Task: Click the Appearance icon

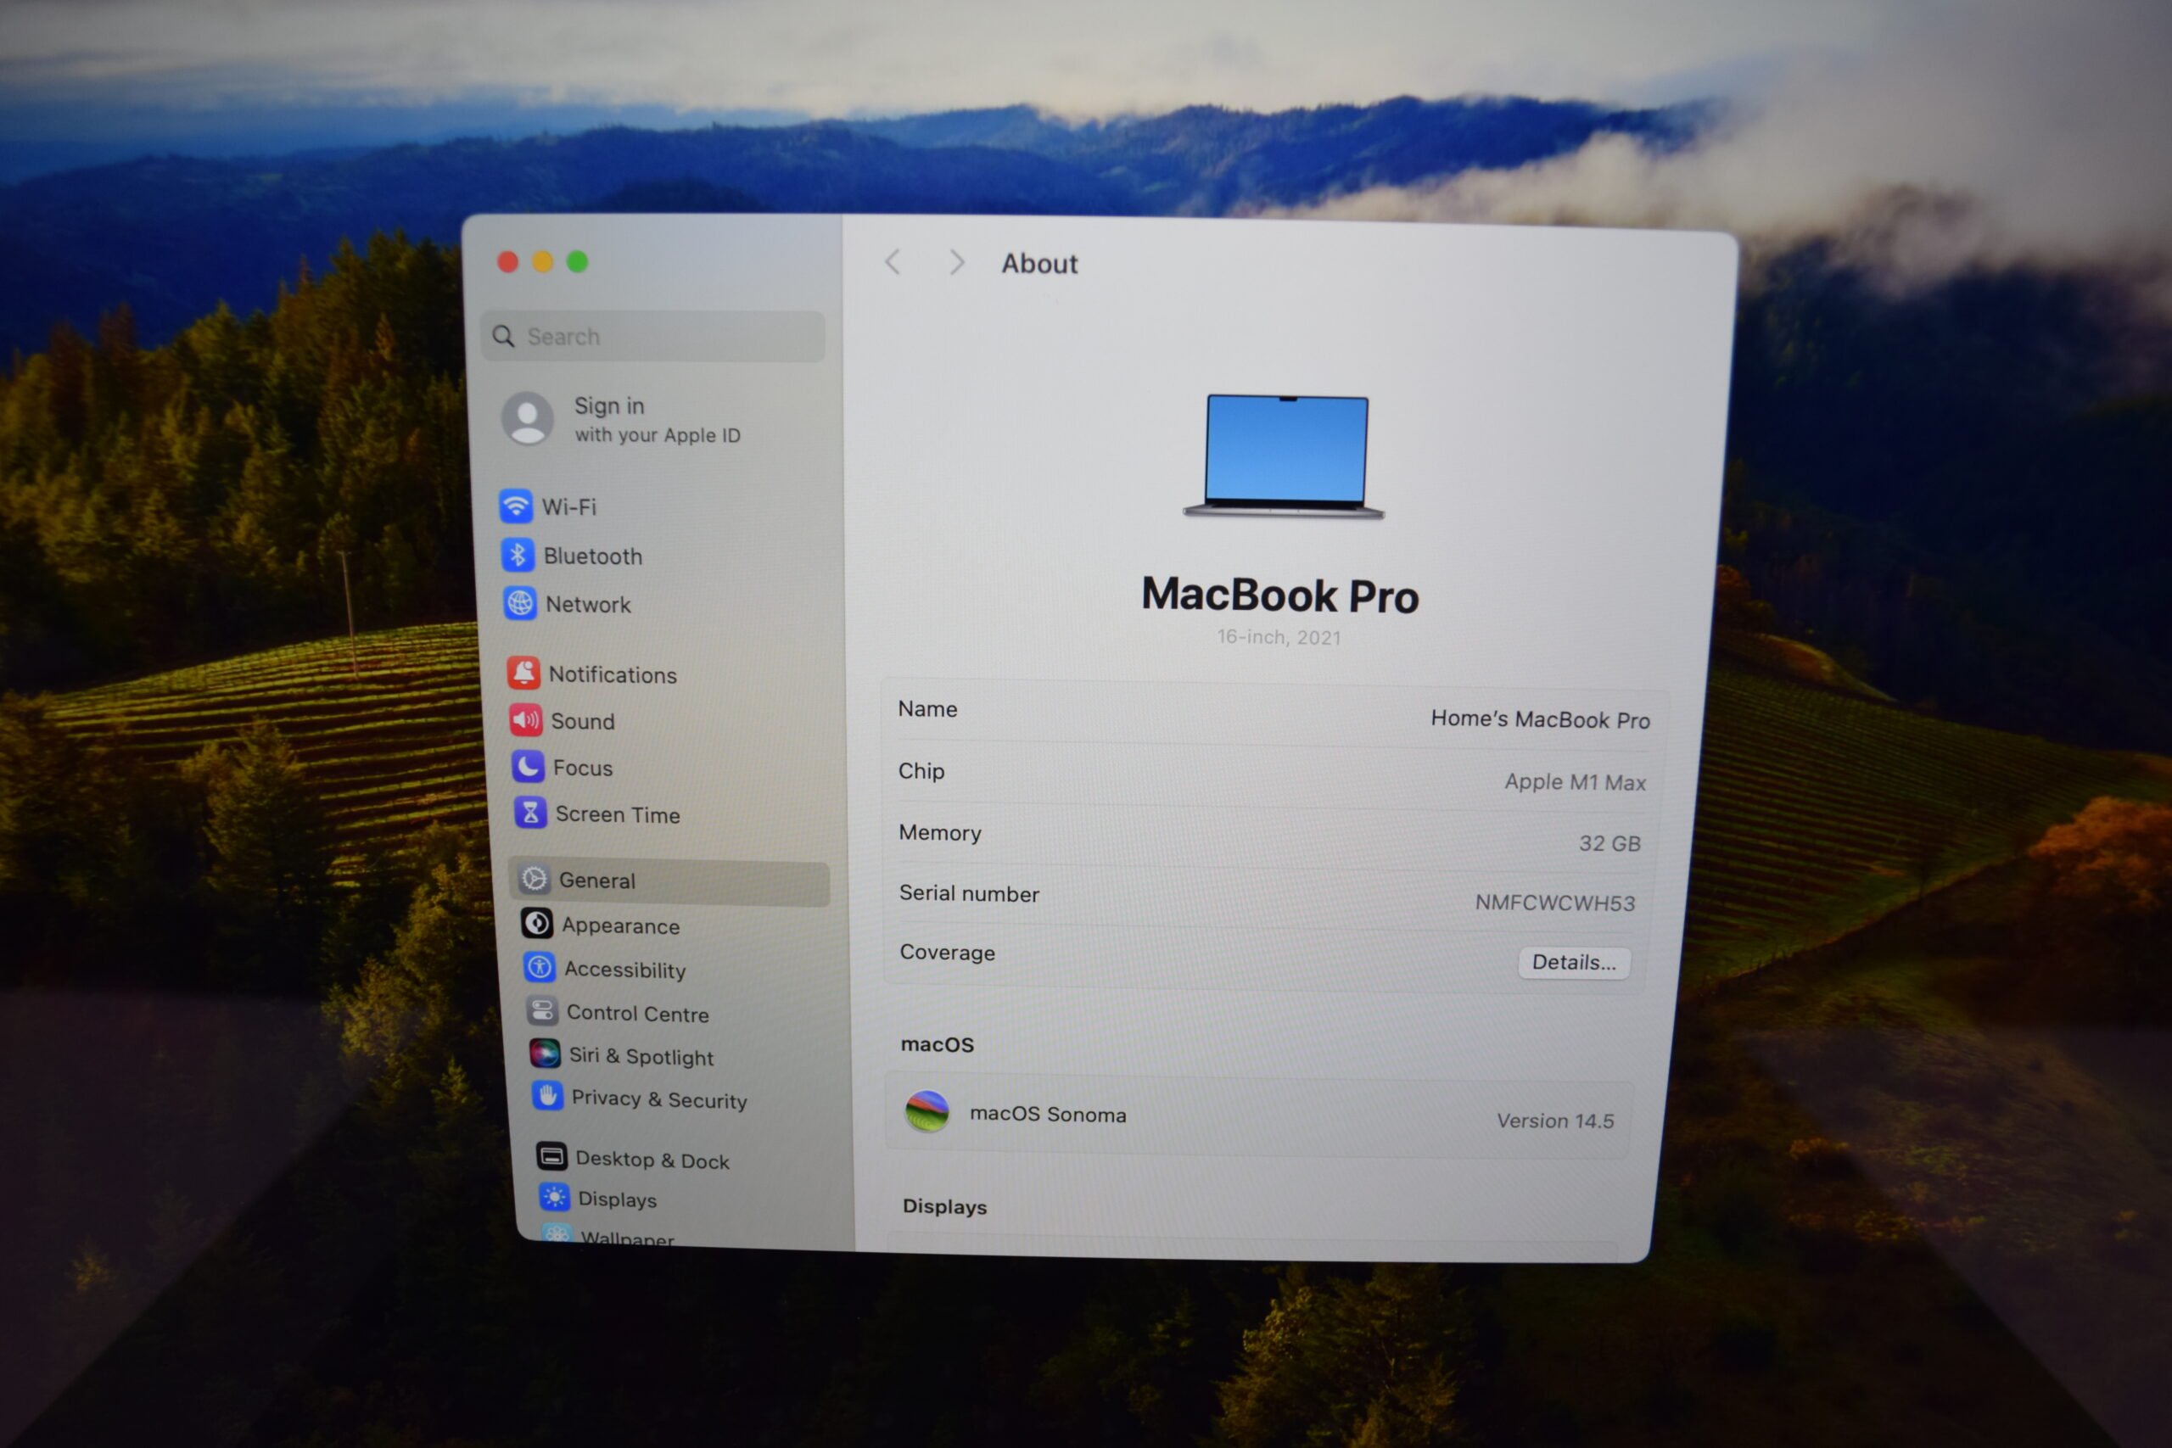Action: click(536, 923)
